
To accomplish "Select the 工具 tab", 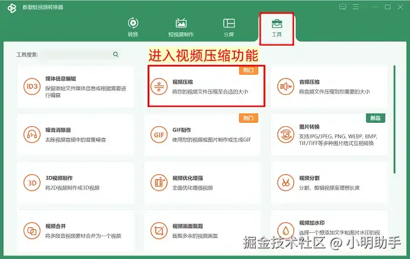I will click(276, 28).
